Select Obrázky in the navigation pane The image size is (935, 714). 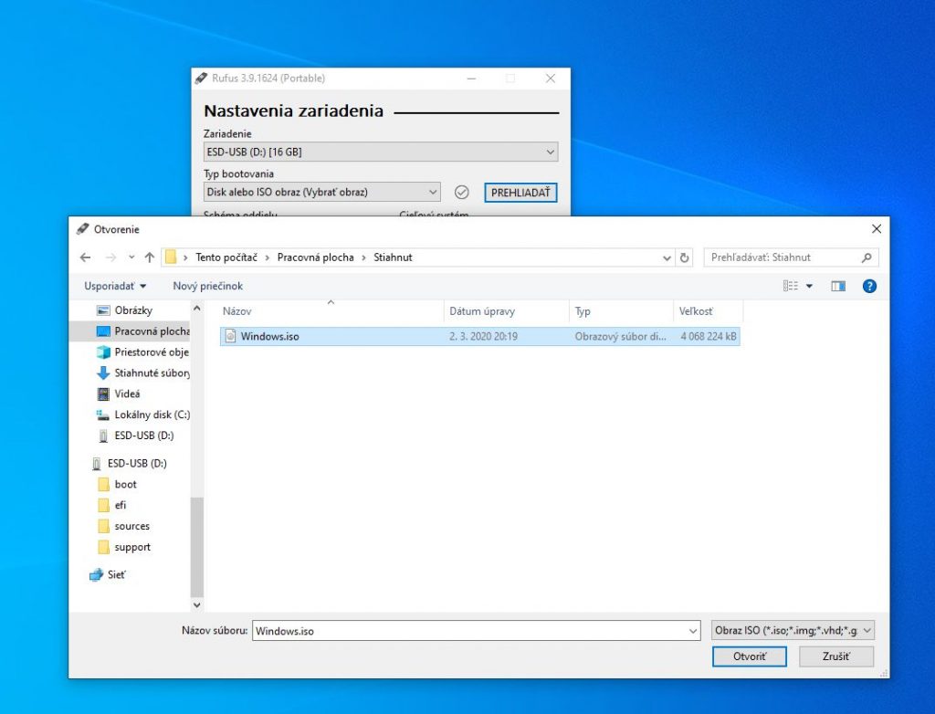(x=133, y=310)
